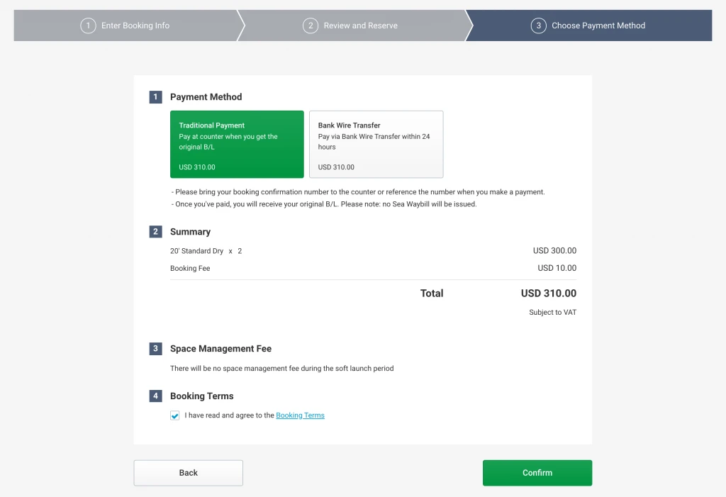726x497 pixels.
Task: Return to the Review and Reserve step label
Action: (360, 26)
